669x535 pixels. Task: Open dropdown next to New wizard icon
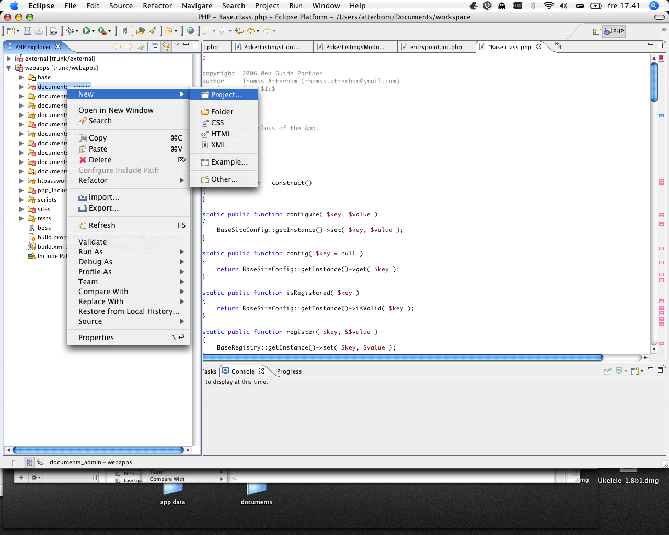(18, 31)
